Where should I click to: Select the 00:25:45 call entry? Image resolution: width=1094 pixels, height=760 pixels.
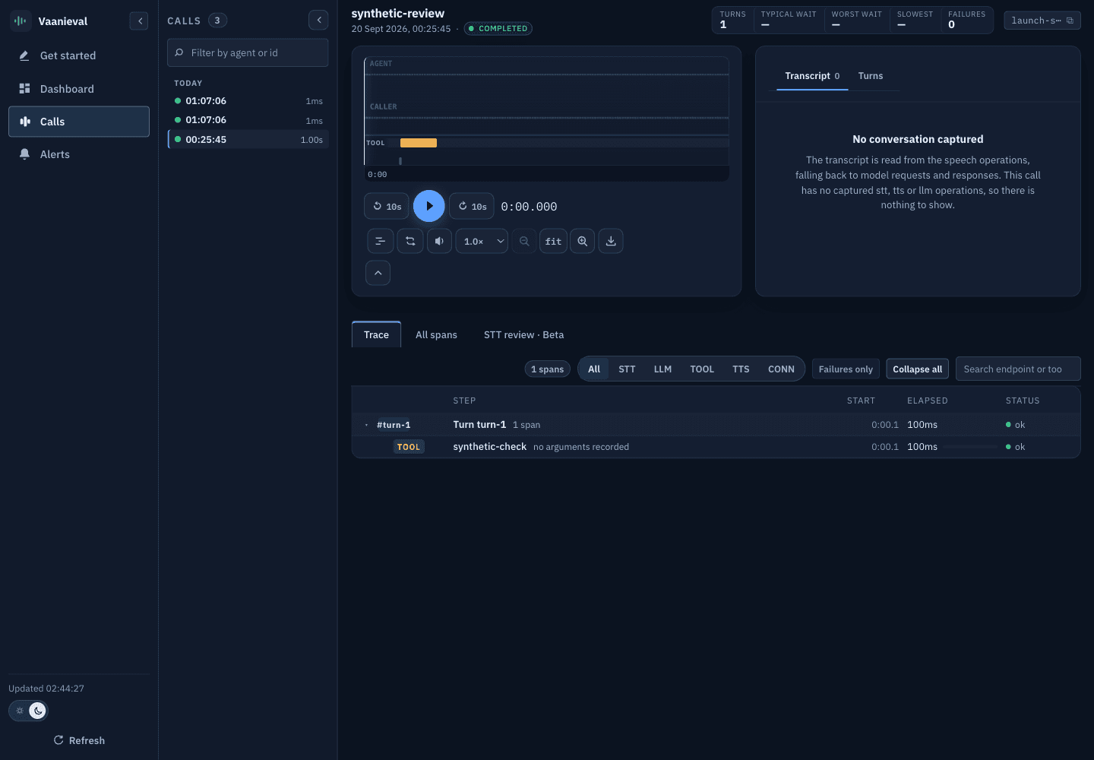pos(248,140)
